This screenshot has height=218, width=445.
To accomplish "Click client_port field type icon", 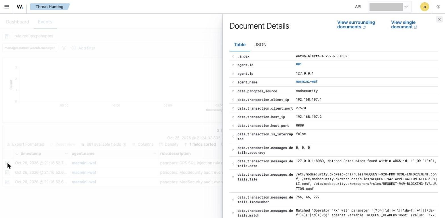I will (x=233, y=108).
